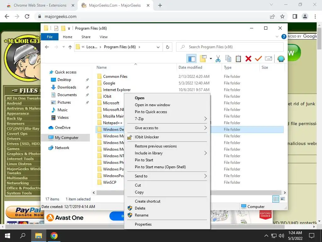Open recent locations dropdown in Explorer
Image resolution: width=322 pixels, height=242 pixels.
point(64,47)
